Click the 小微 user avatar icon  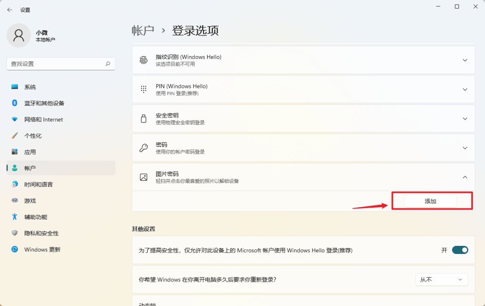coord(18,35)
